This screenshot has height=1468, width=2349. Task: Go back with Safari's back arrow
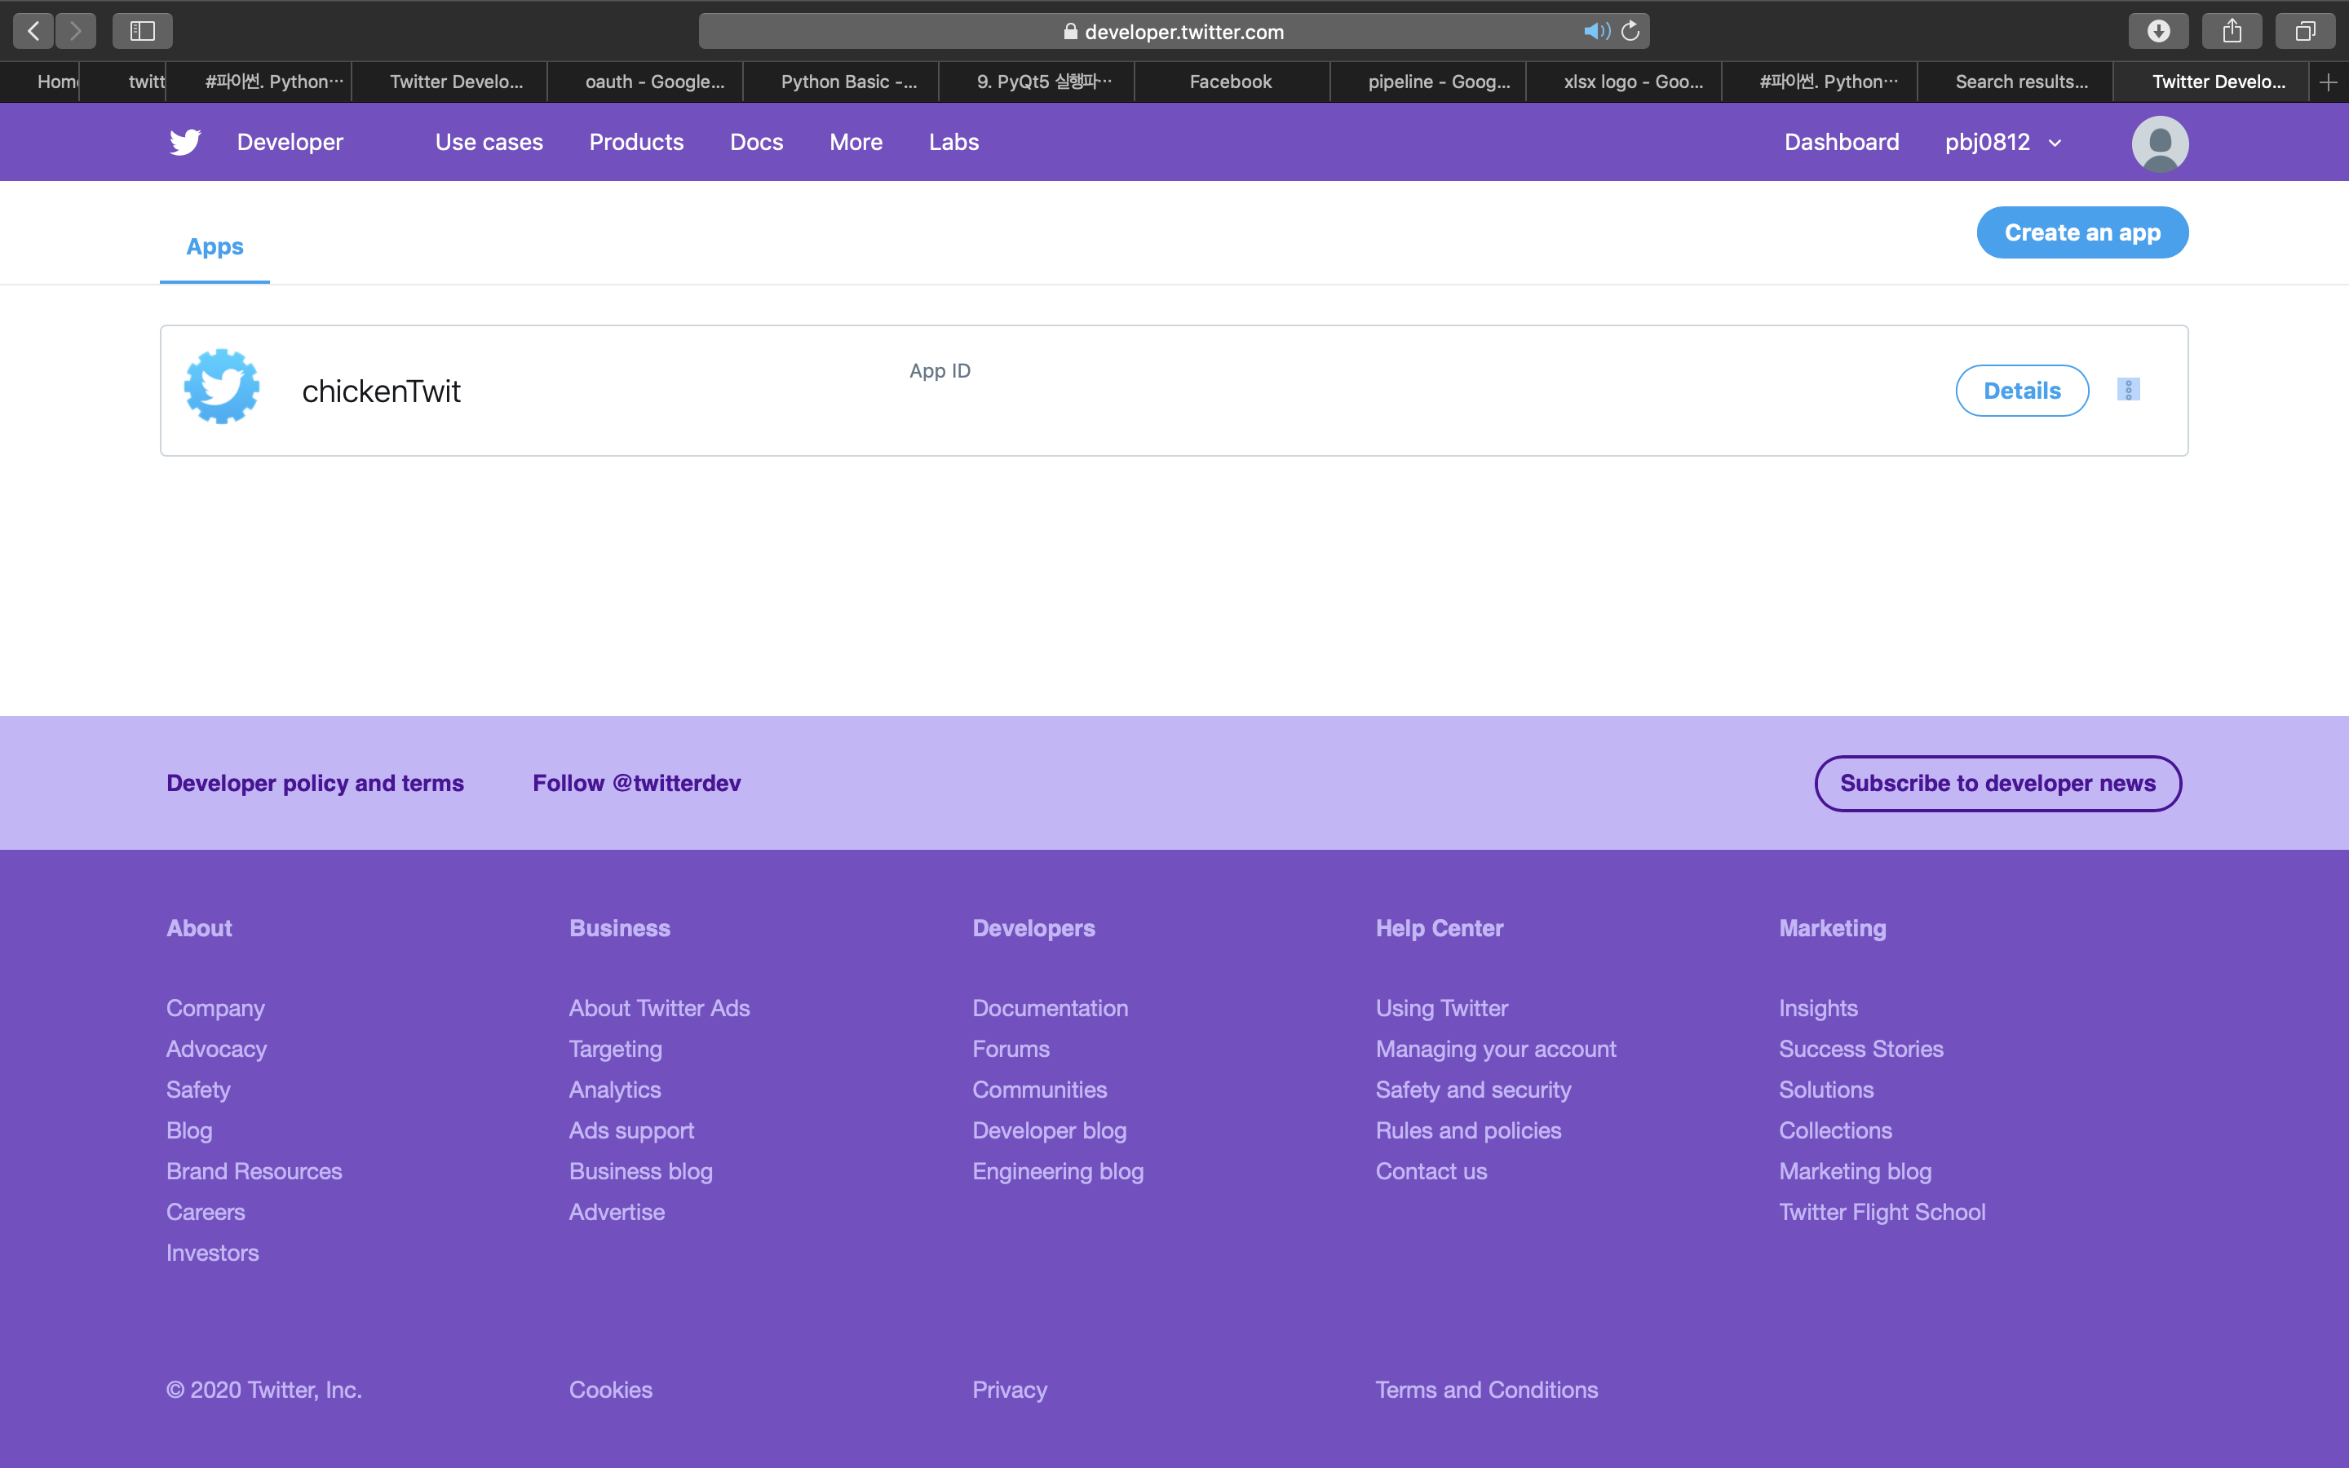[x=33, y=31]
